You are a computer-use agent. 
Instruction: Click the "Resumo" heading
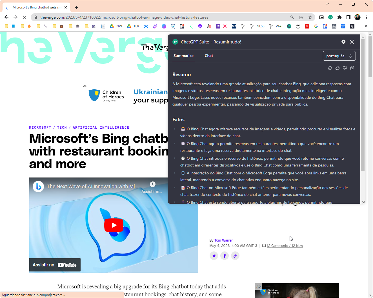[181, 74]
